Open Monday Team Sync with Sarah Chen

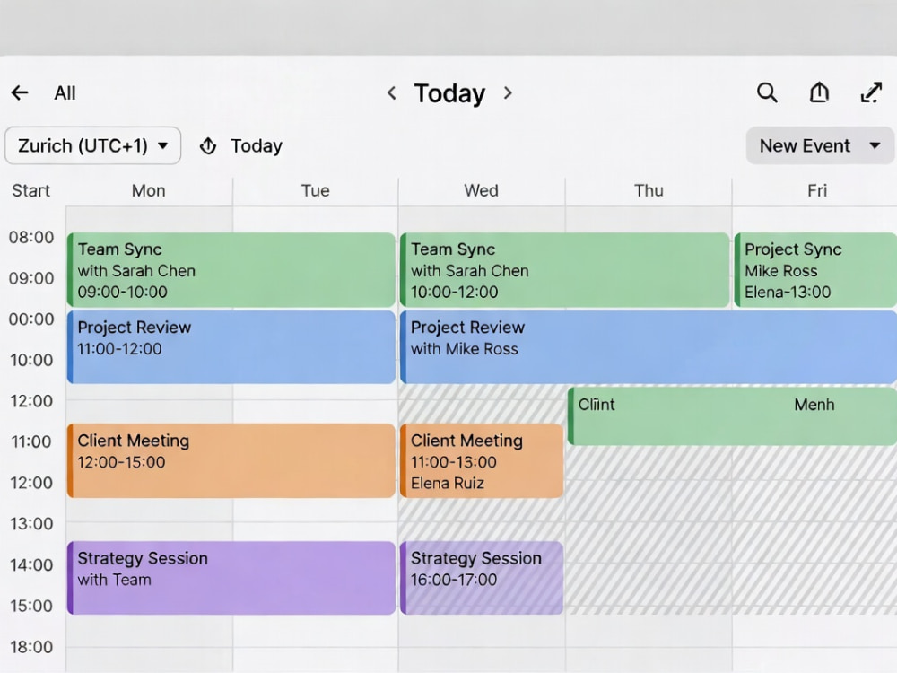(231, 269)
